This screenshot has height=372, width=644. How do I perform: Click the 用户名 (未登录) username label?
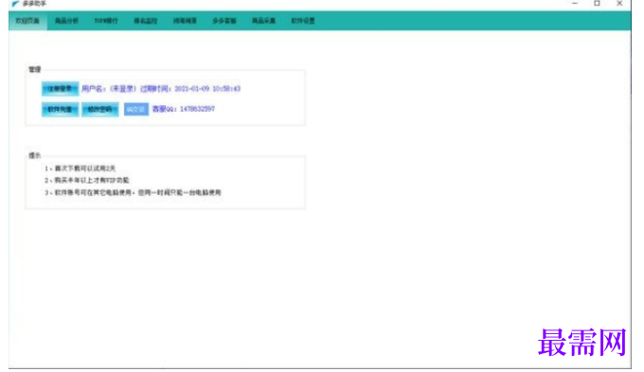109,89
